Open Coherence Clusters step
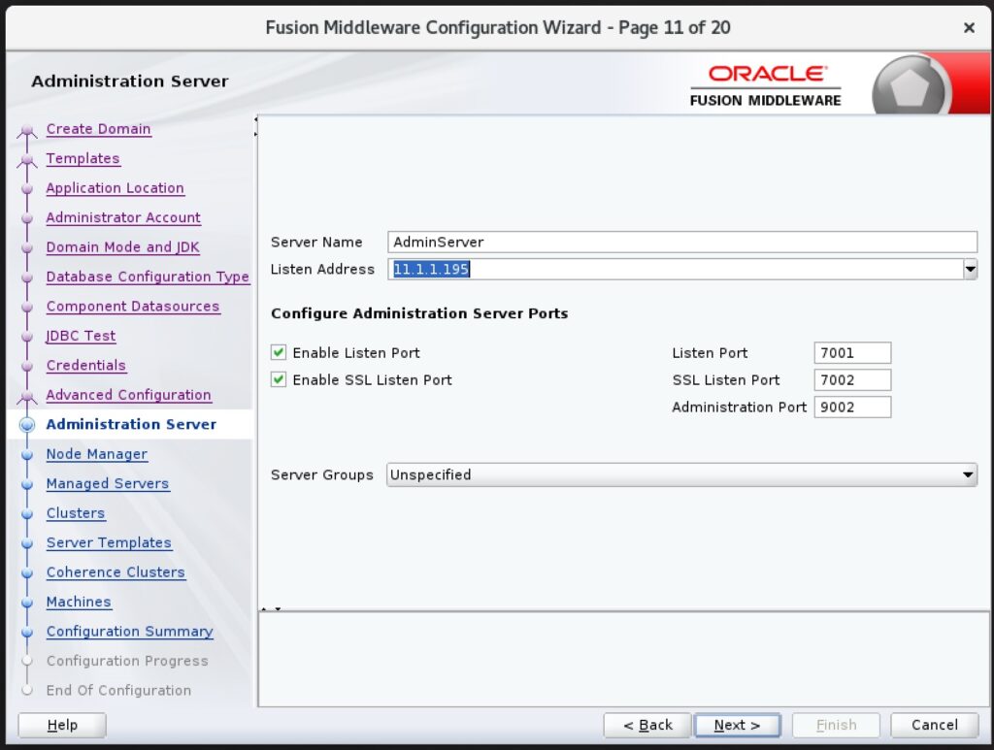Image resolution: width=994 pixels, height=750 pixels. point(116,572)
